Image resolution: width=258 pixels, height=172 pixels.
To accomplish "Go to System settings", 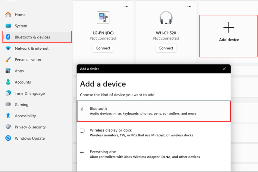I will [37, 26].
